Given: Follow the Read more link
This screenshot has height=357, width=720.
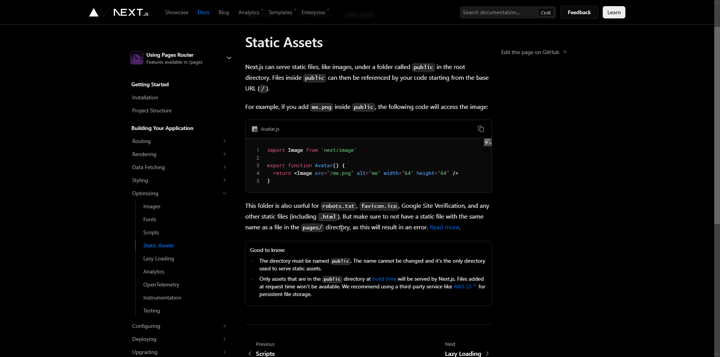Looking at the screenshot, I should [x=444, y=227].
